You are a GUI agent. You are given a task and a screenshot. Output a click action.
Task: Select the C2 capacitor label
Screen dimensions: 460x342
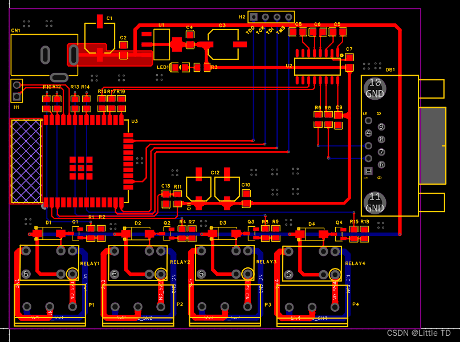[123, 38]
